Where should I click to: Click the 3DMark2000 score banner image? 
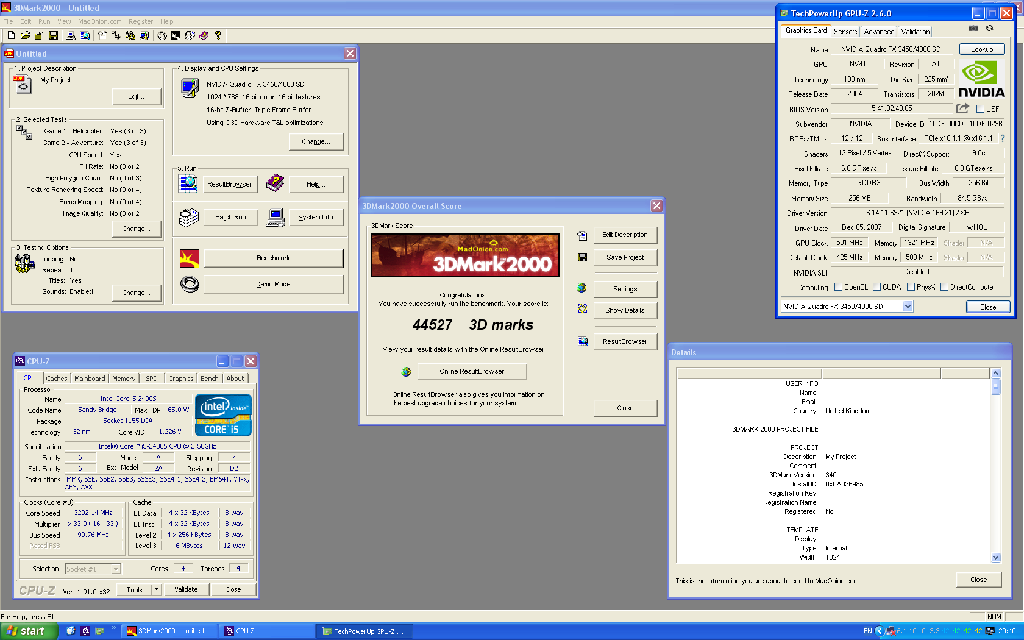coord(464,255)
